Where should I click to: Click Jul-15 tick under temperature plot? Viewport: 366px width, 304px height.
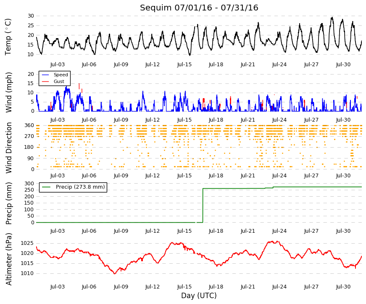184,65
